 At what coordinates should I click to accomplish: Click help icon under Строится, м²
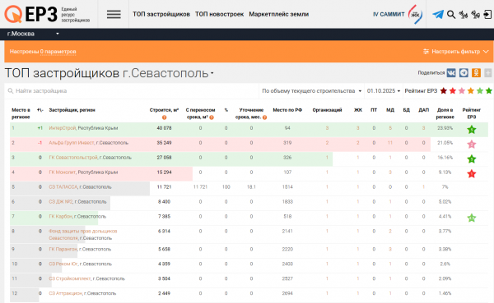164,117
